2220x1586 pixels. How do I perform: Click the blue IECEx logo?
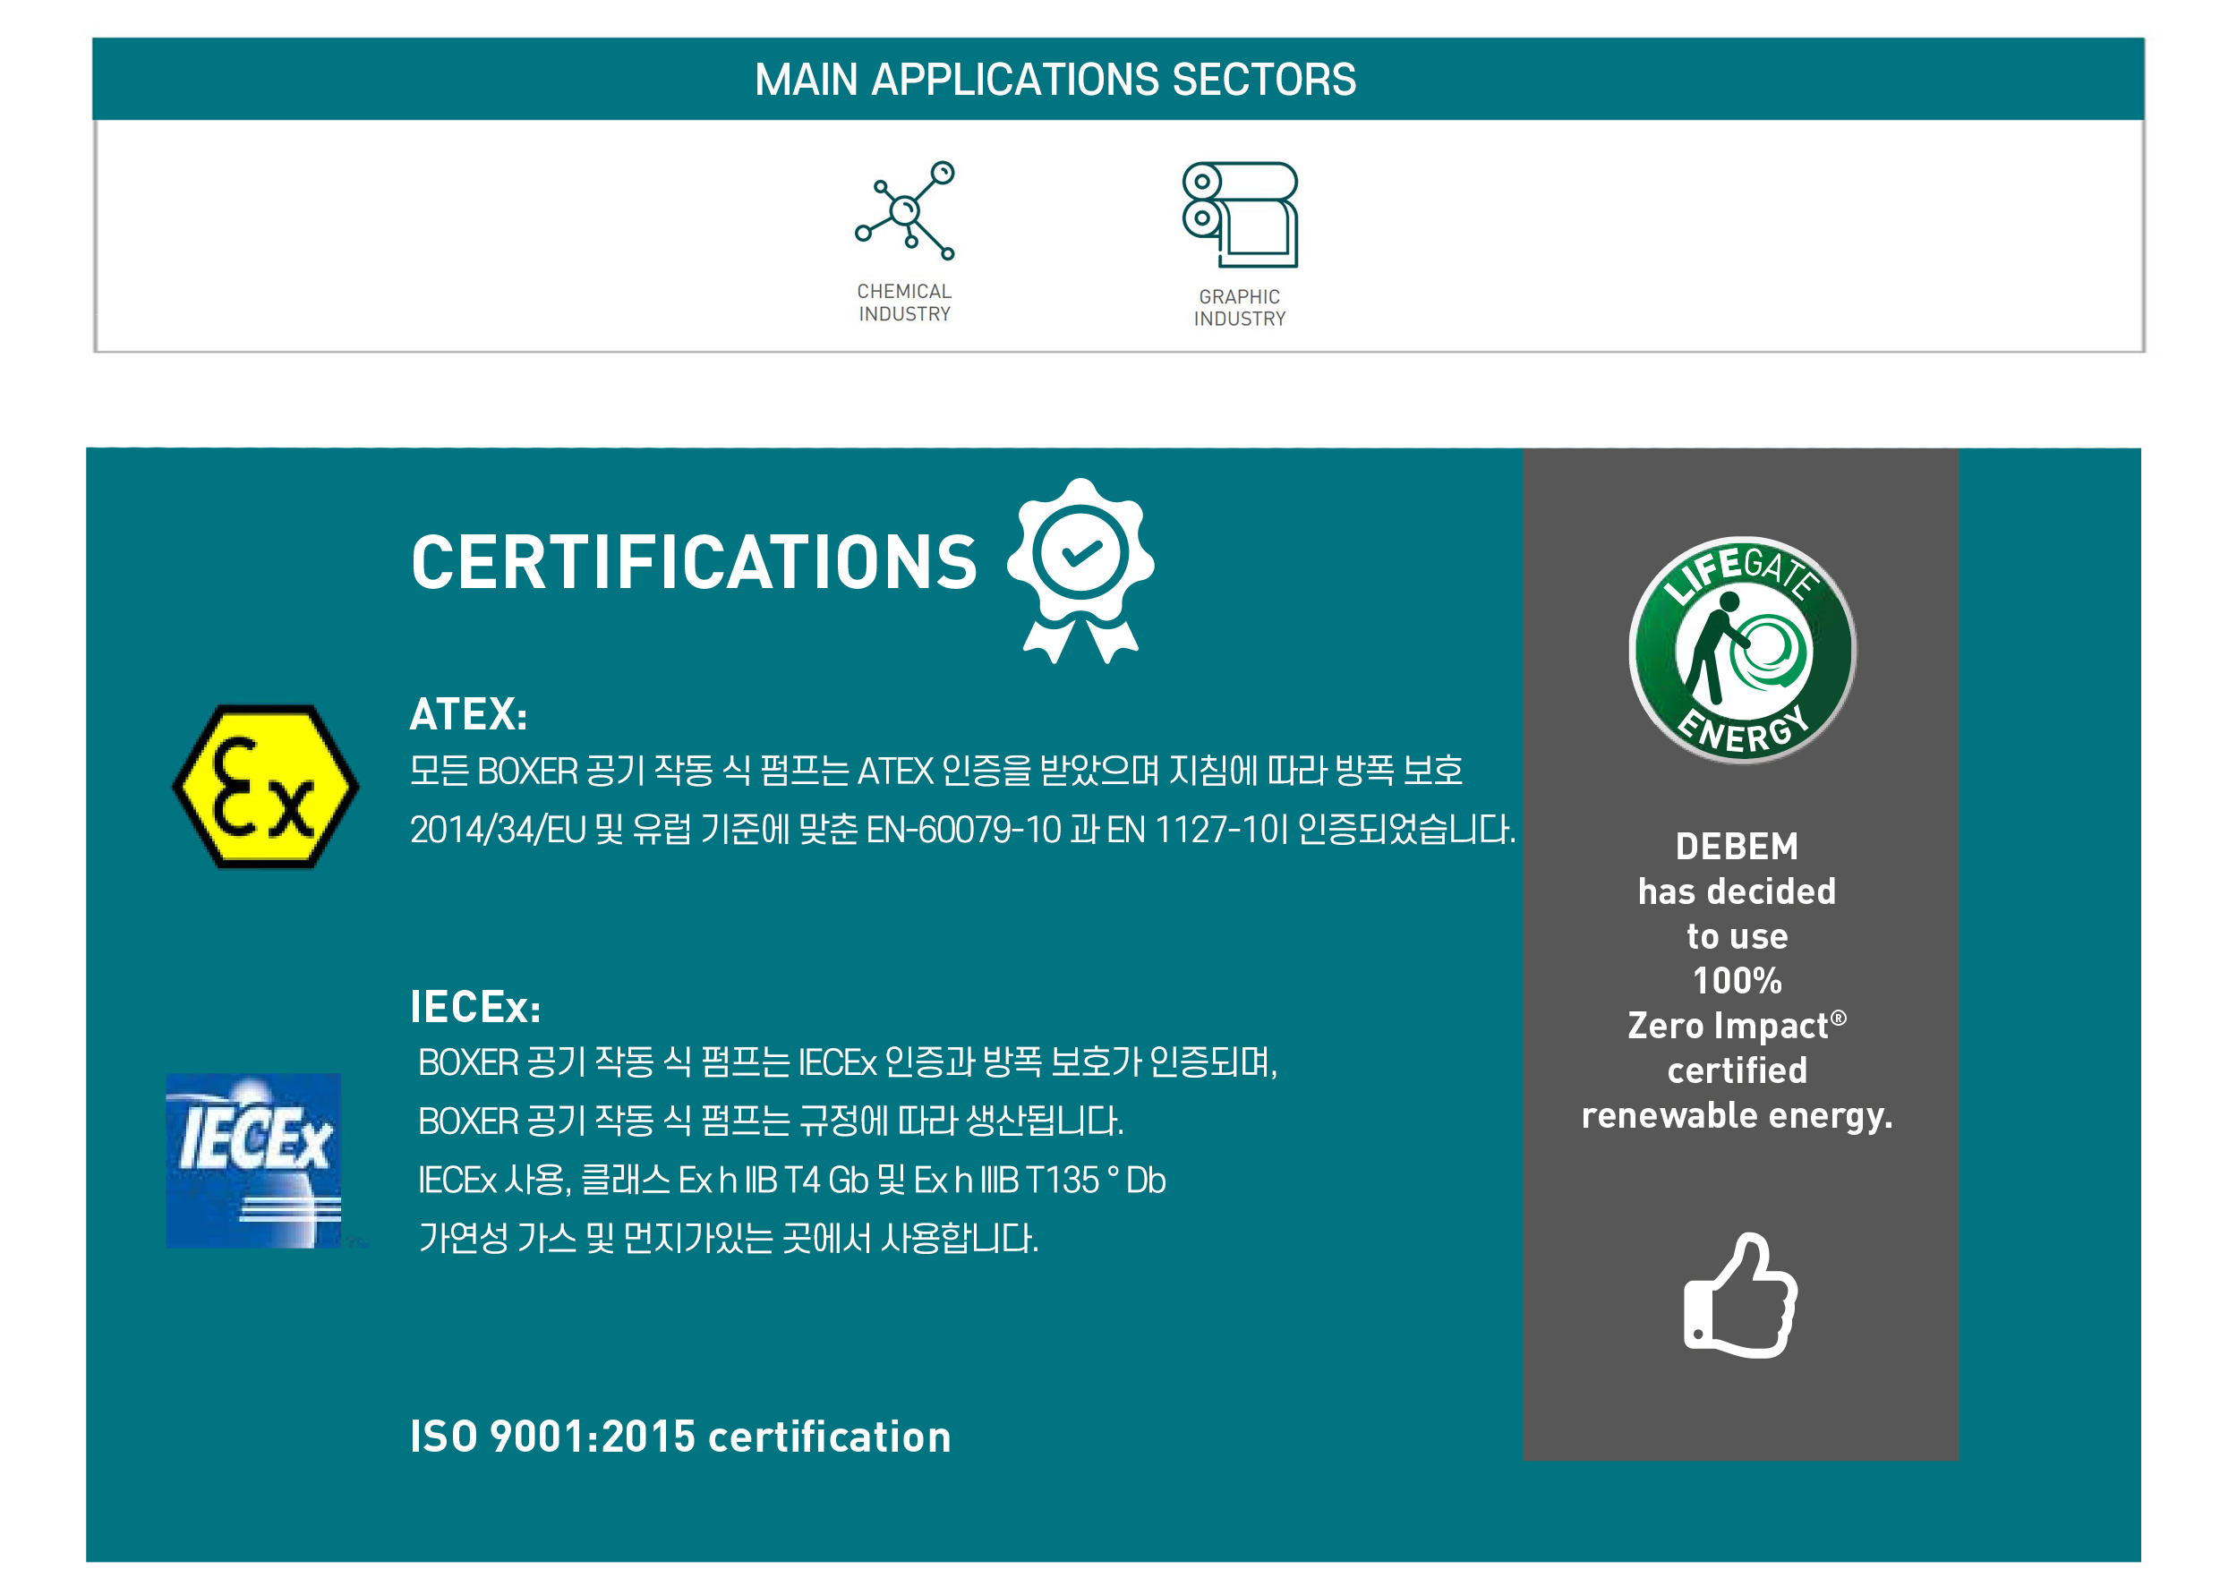click(x=253, y=1159)
